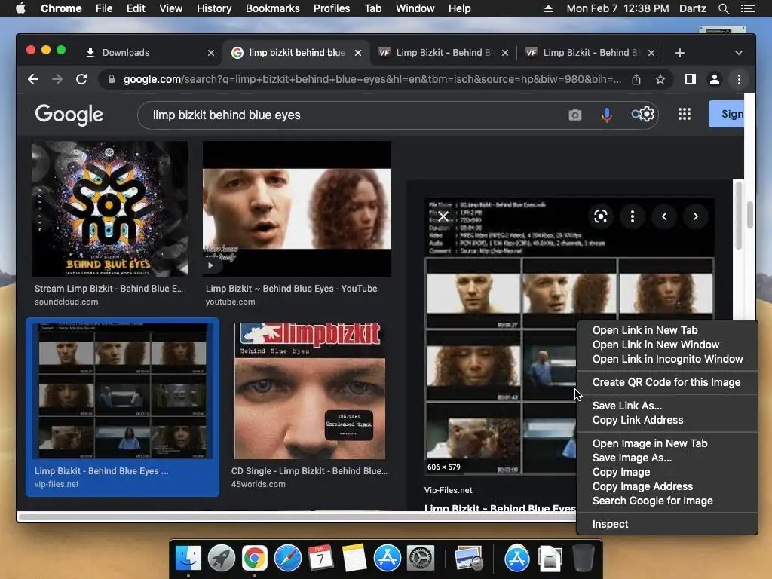Viewport: 772px width, 579px height.
Task: Open Notification Center in menu bar
Action: click(x=747, y=8)
